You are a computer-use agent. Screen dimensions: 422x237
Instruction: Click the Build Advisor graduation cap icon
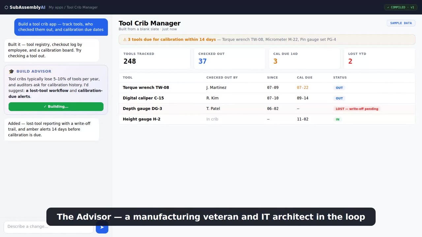coord(12,71)
